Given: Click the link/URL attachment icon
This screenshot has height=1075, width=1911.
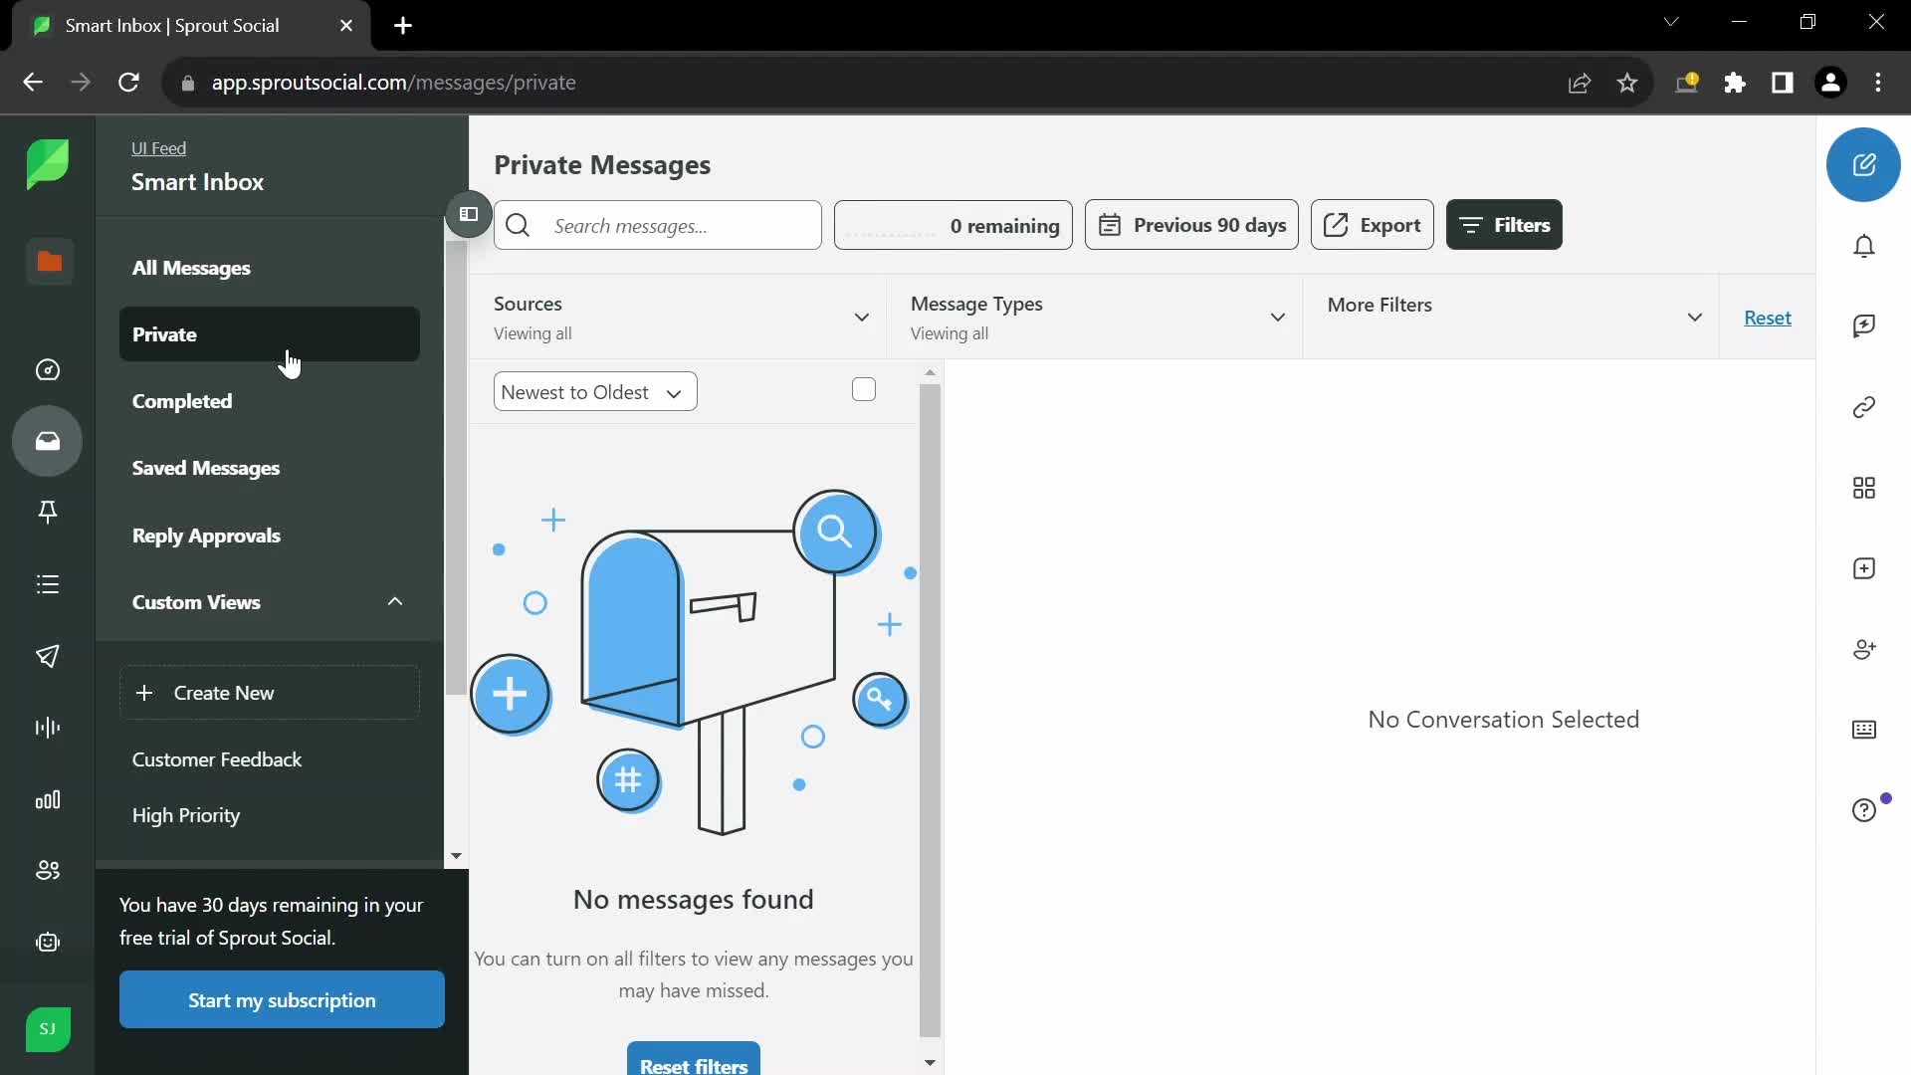Looking at the screenshot, I should tap(1865, 407).
